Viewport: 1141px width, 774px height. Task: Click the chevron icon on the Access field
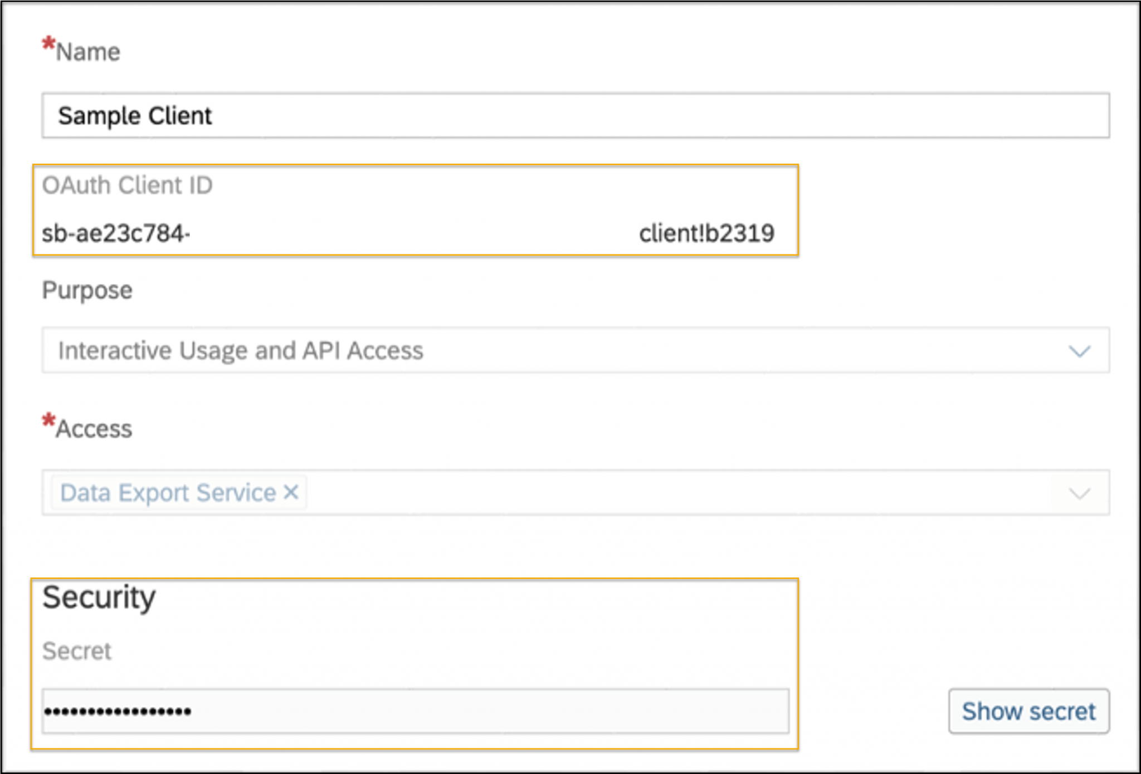tap(1080, 492)
